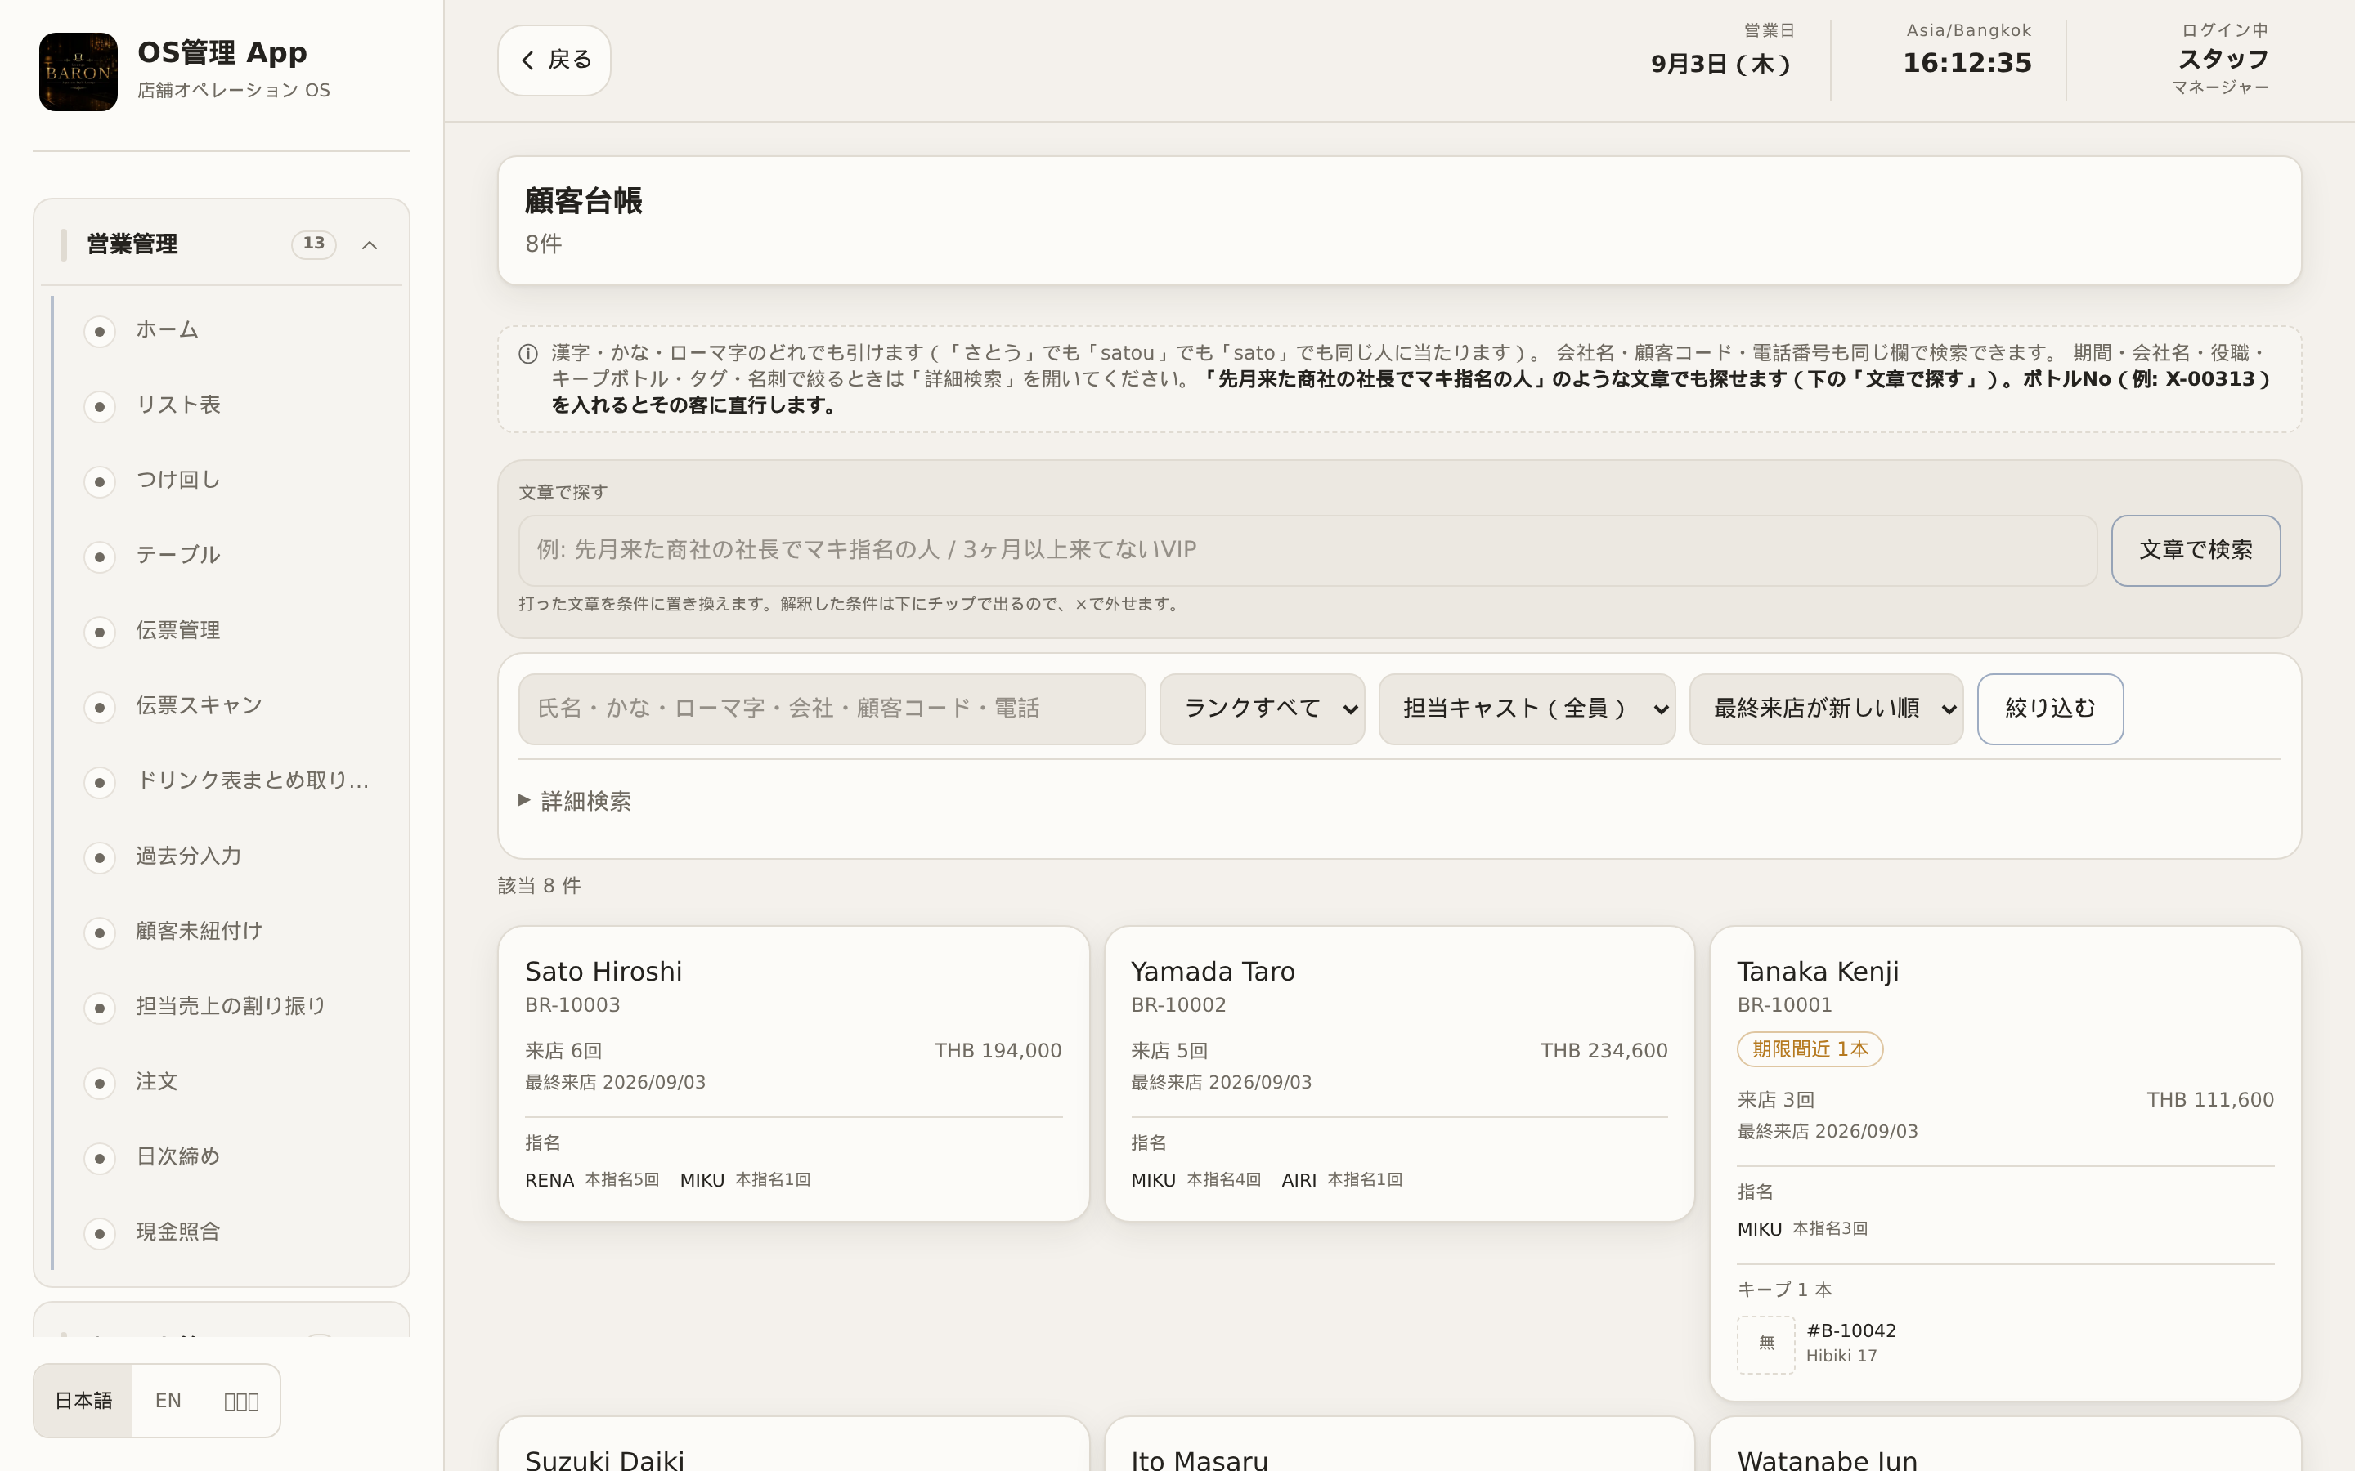Click the bullet icon beside テーブル

99,557
